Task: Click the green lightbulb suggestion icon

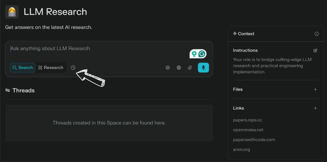Action: pyautogui.click(x=194, y=54)
